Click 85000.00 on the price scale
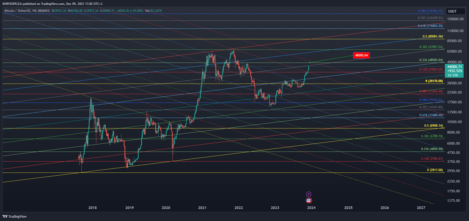This screenshot has width=469, height=221. pyautogui.click(x=454, y=41)
